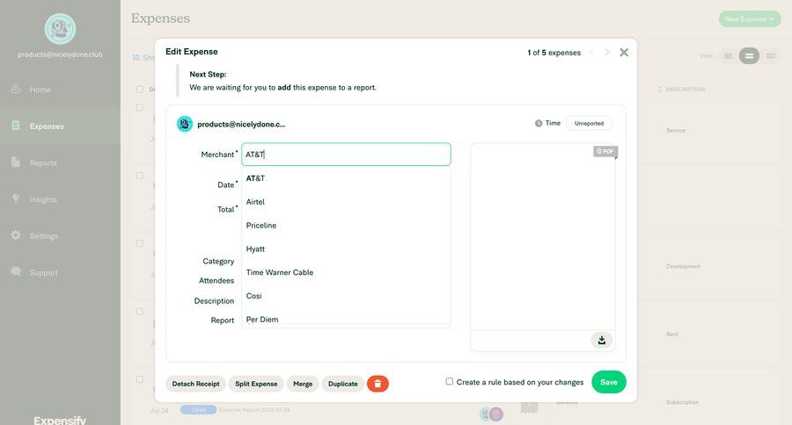
Task: Click the Insights lightbulb icon
Action: 16,198
